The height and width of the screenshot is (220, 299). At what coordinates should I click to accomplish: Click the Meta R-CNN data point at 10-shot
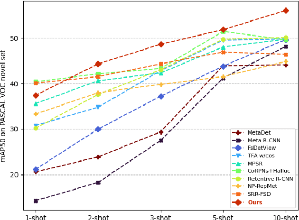tap(286, 46)
